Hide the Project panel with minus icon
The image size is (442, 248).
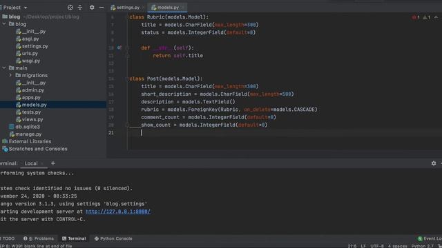[x=102, y=8]
